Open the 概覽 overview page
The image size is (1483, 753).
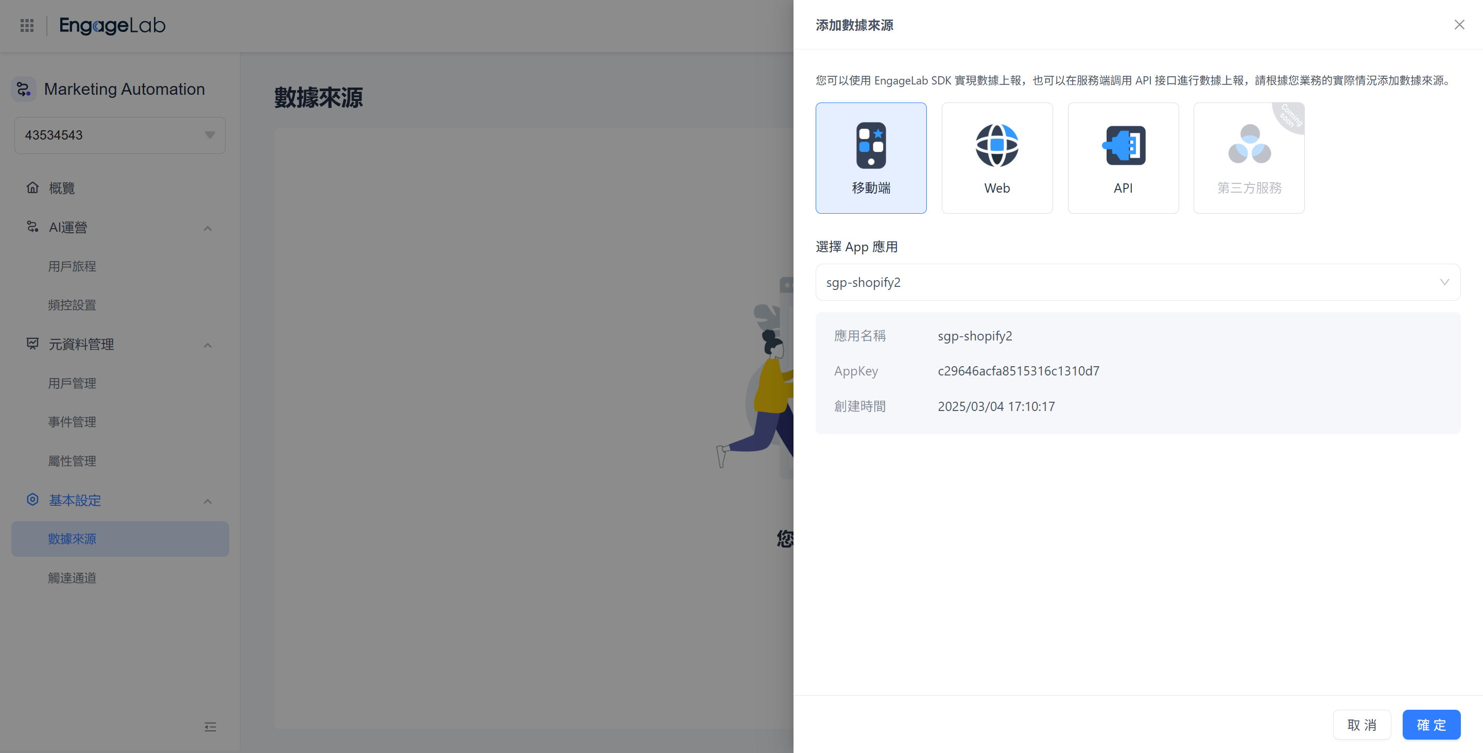pyautogui.click(x=63, y=187)
